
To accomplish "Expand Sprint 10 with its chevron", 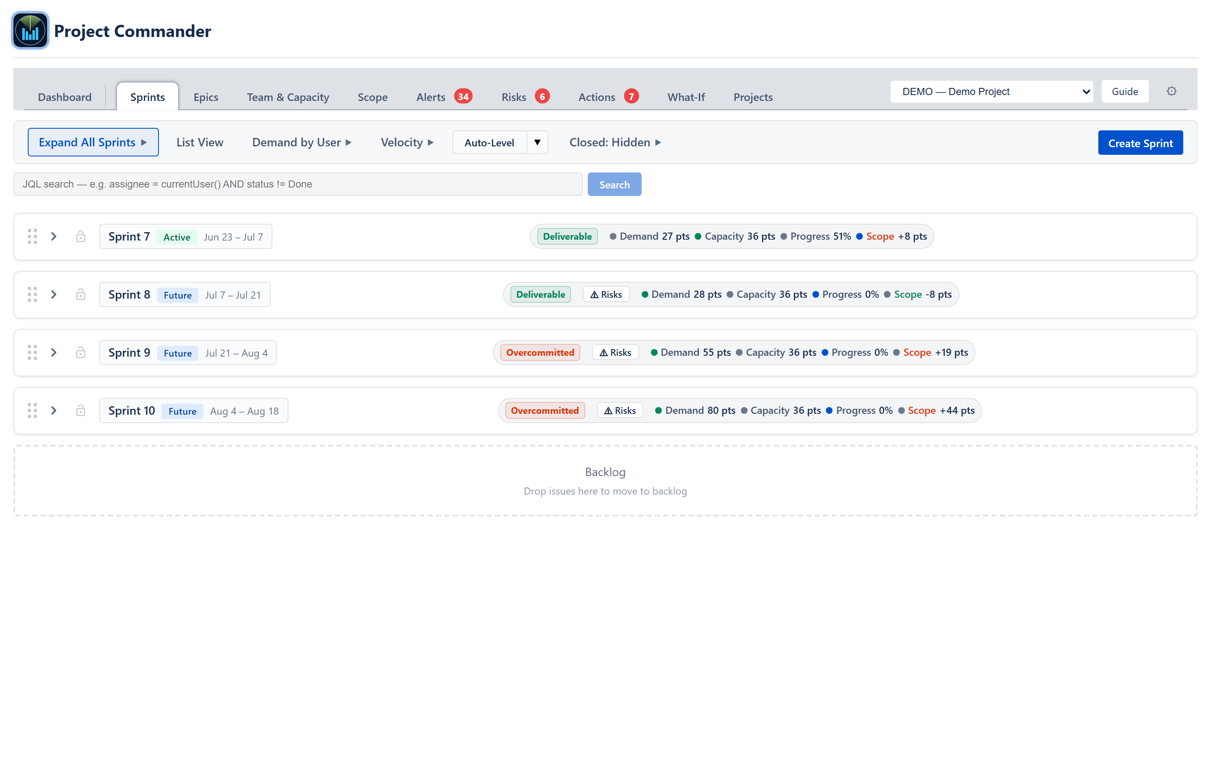I will pyautogui.click(x=53, y=410).
